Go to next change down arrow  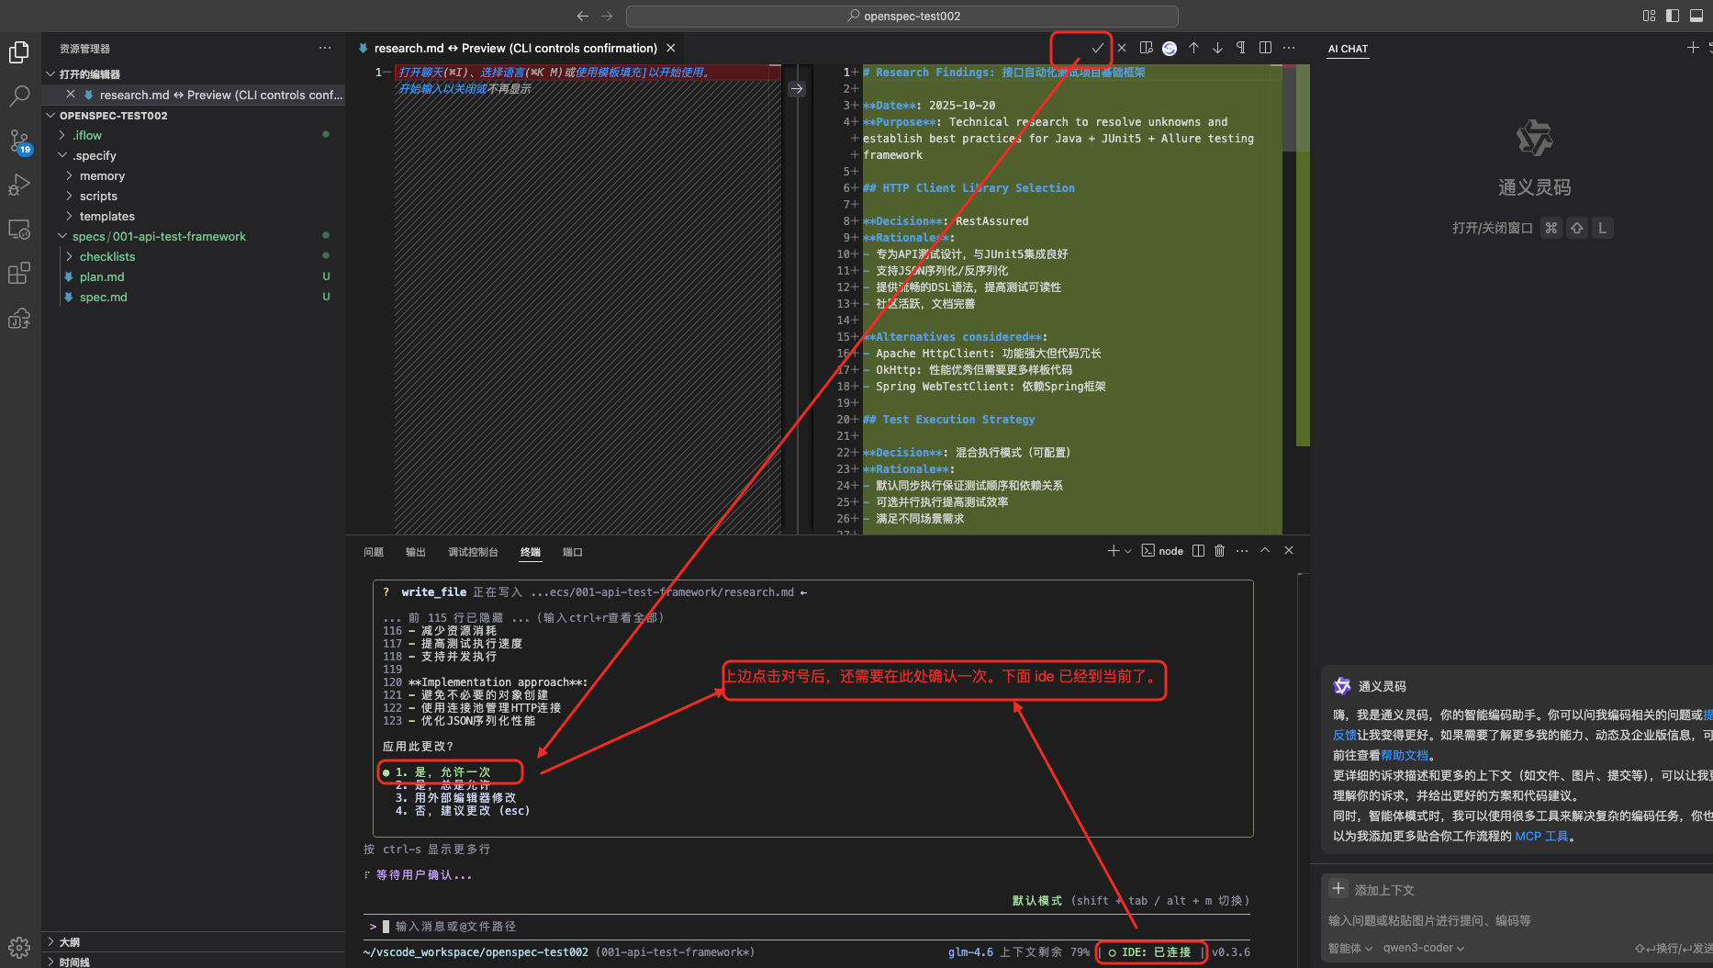click(1217, 48)
